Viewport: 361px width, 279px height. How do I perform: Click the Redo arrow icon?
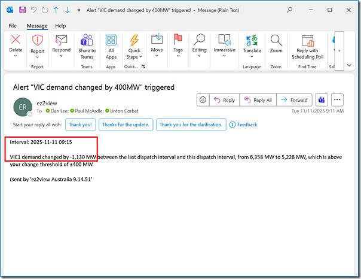click(x=45, y=10)
